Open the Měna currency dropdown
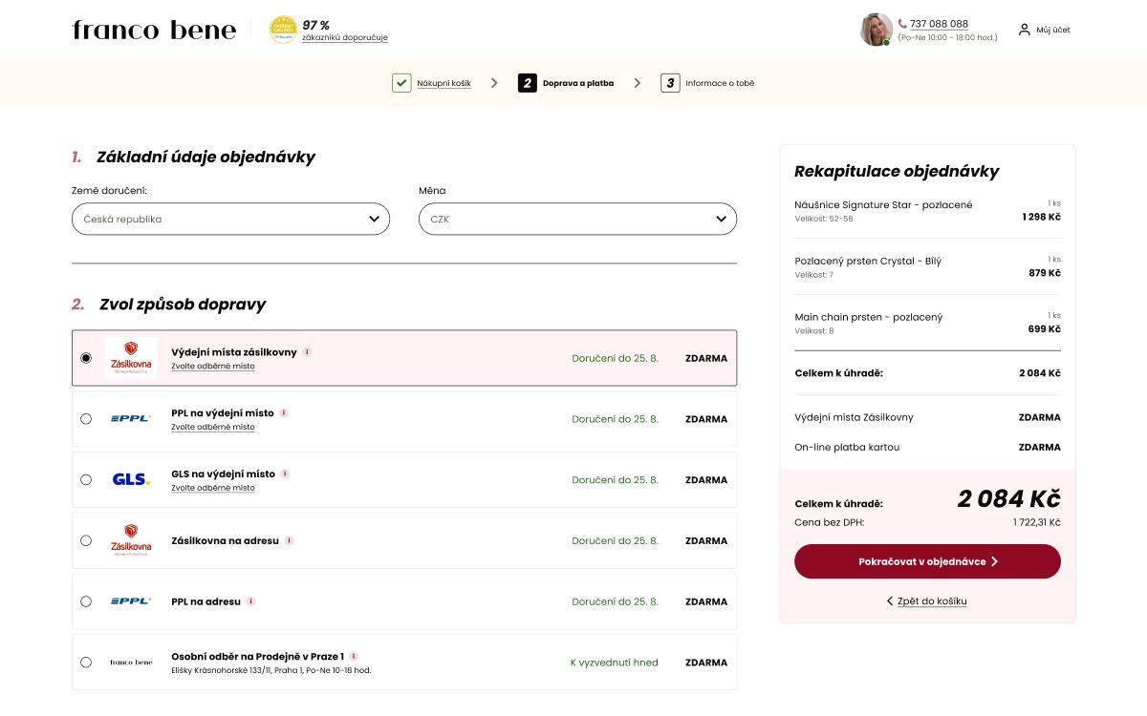Screen dimensions: 1147x716 (x=577, y=219)
